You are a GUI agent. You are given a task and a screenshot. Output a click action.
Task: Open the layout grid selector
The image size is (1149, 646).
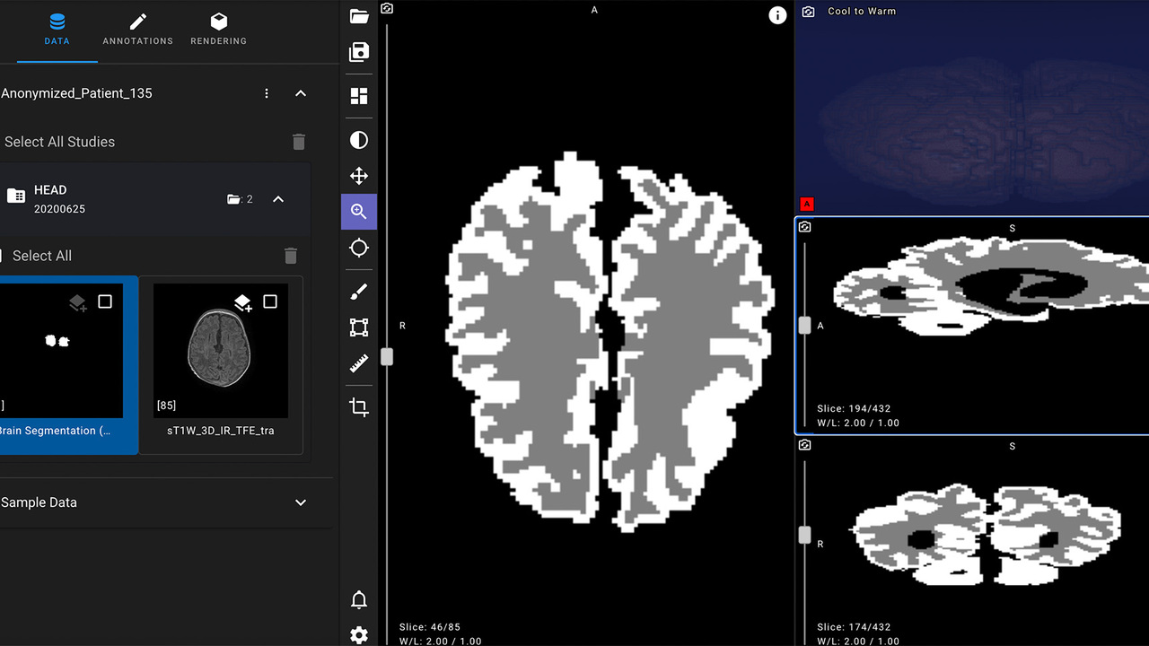(x=359, y=96)
